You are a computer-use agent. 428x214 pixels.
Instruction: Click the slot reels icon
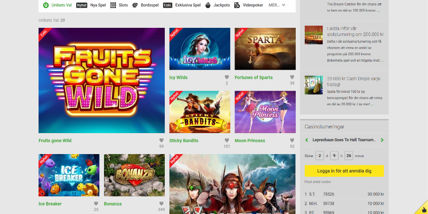pos(113,5)
